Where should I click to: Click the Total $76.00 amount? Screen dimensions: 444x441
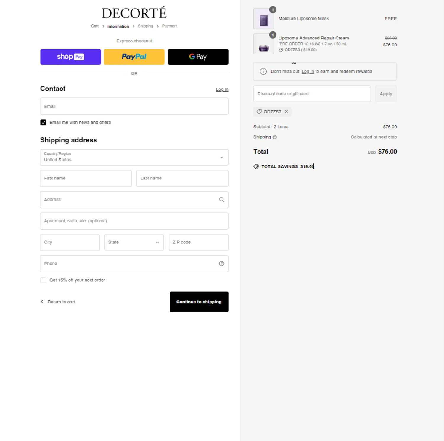pyautogui.click(x=387, y=152)
